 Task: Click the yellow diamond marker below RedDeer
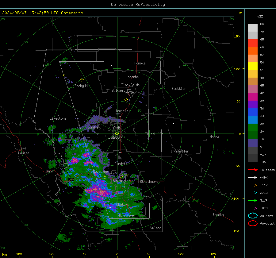[x=126, y=100]
